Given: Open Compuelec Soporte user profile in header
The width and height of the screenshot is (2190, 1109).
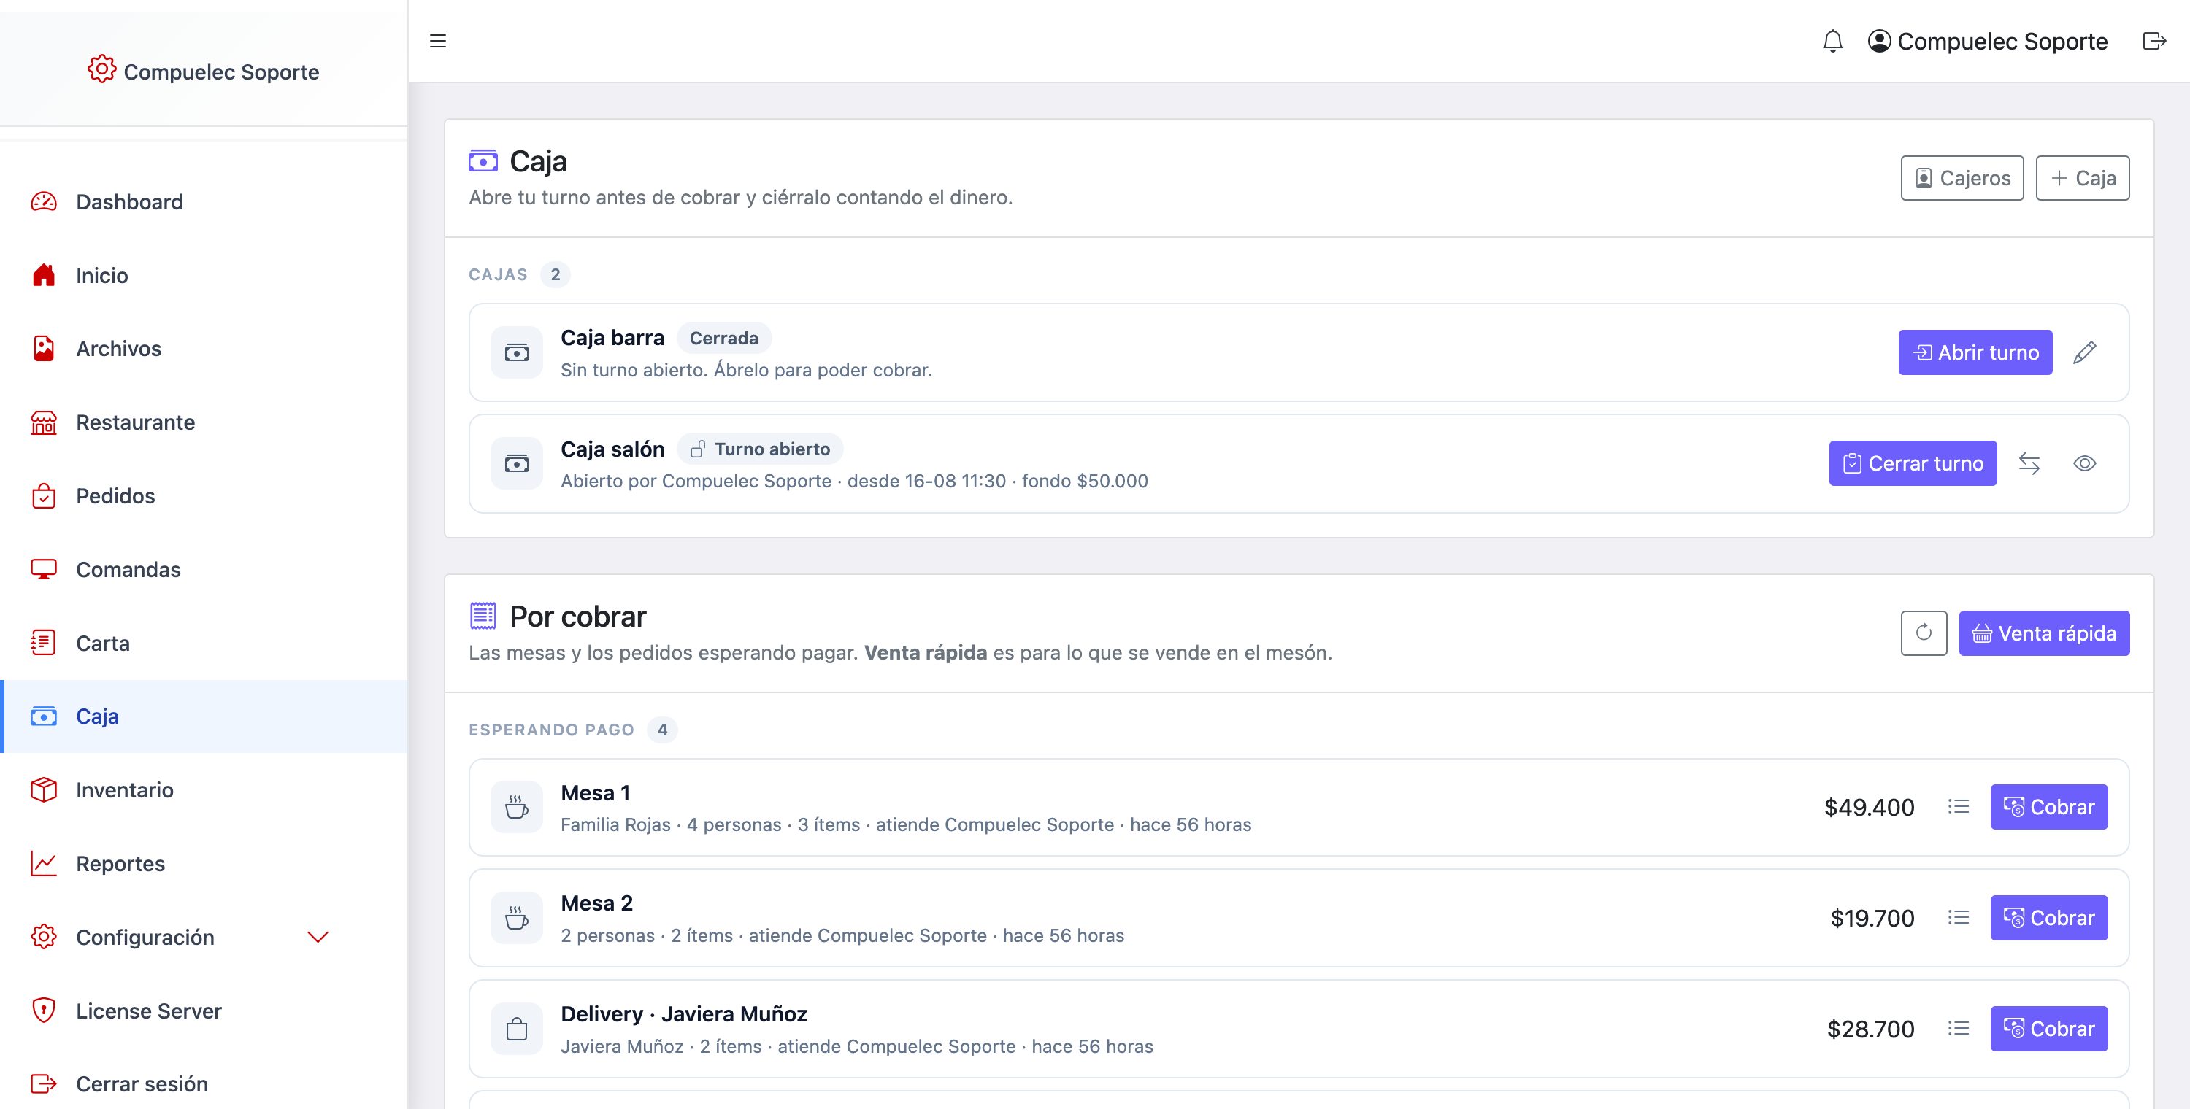Looking at the screenshot, I should [x=1987, y=41].
